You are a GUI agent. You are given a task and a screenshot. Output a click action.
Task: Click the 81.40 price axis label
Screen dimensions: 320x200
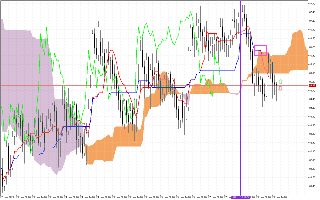312,186
